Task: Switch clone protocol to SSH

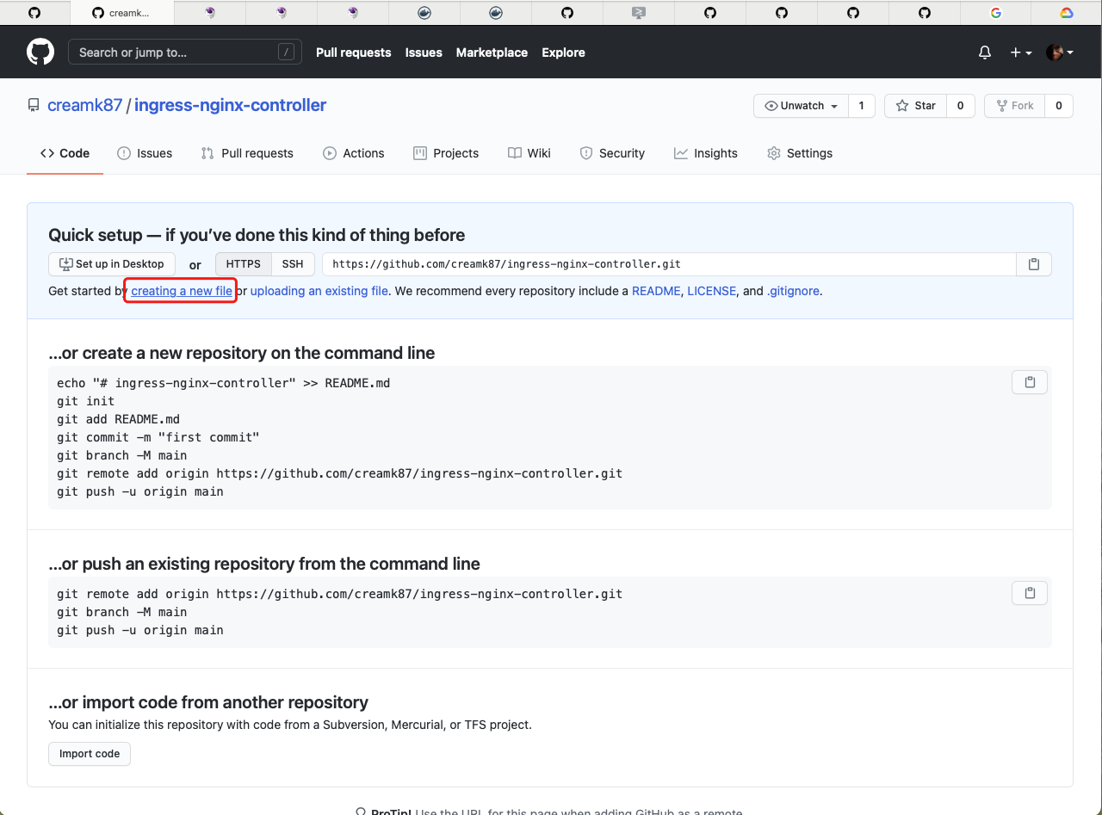Action: click(x=293, y=264)
